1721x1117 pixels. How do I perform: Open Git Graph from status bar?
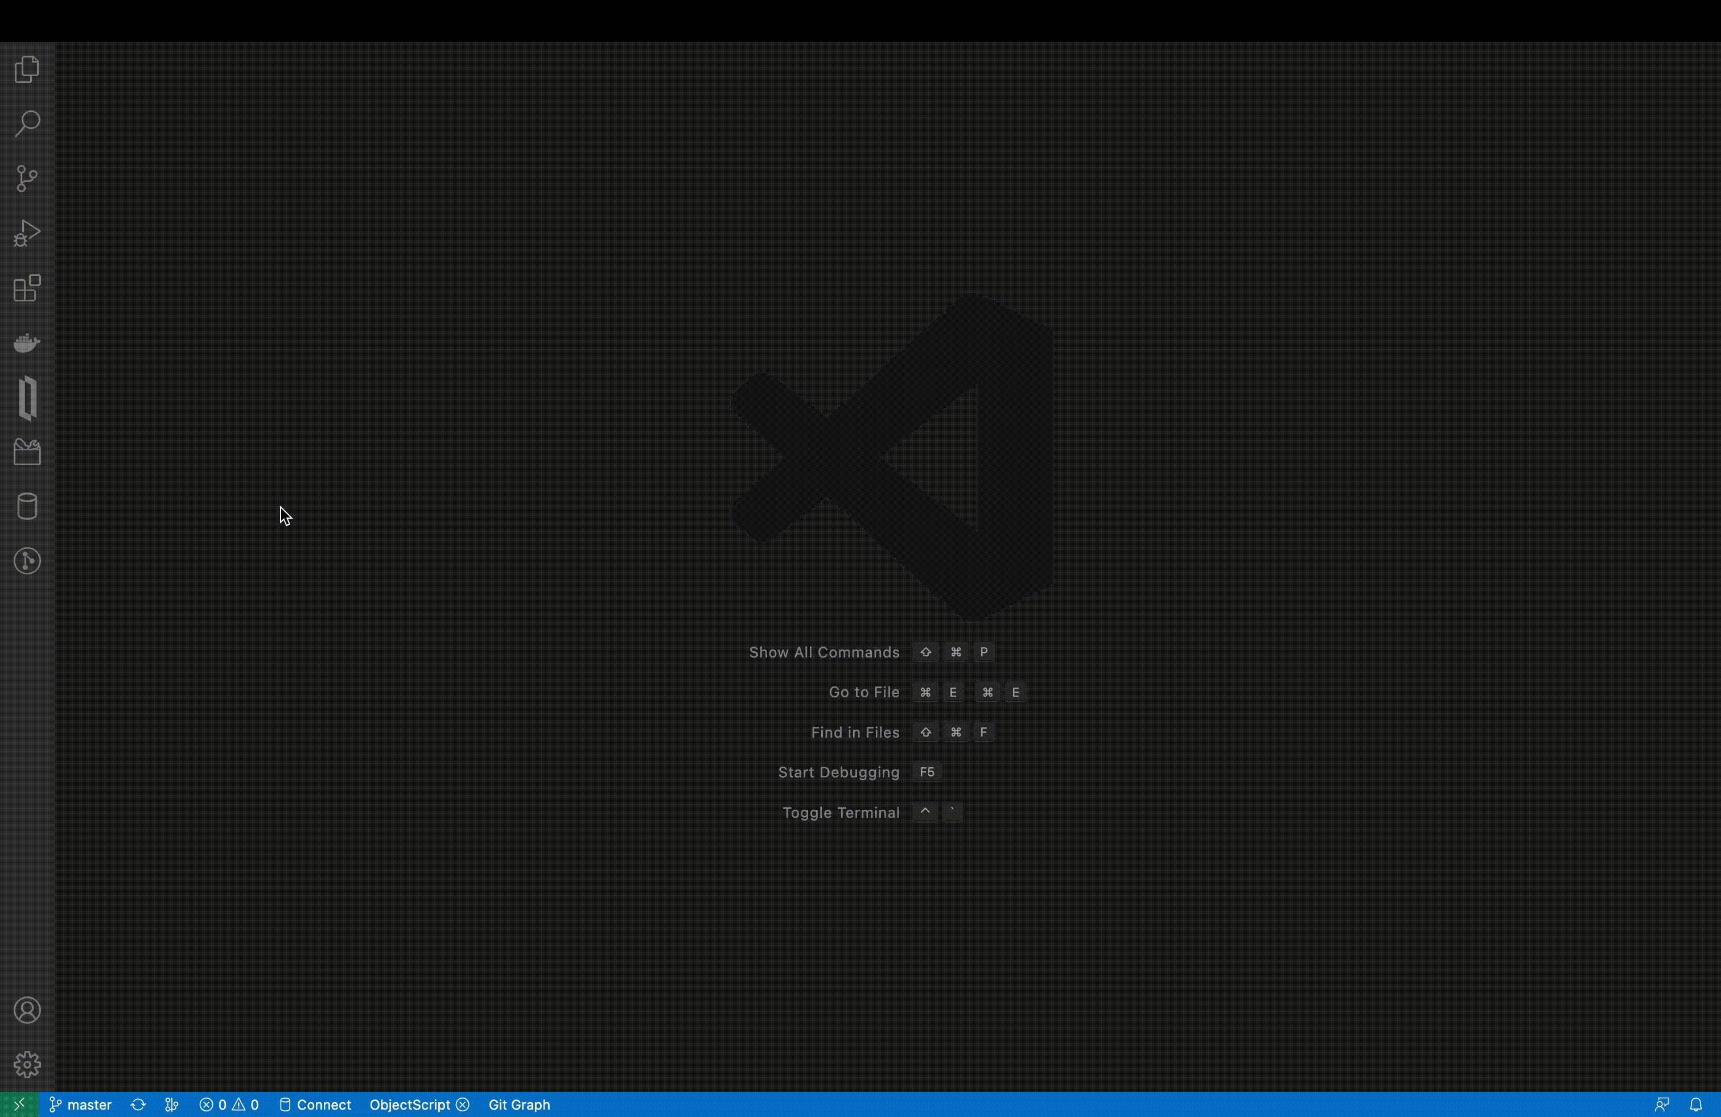[519, 1104]
